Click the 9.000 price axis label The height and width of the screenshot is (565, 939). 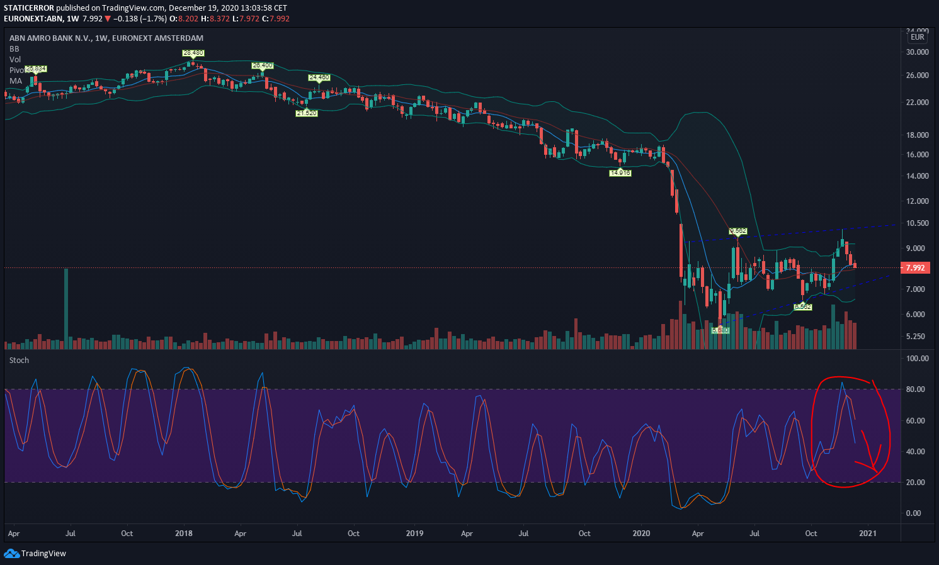pos(916,248)
